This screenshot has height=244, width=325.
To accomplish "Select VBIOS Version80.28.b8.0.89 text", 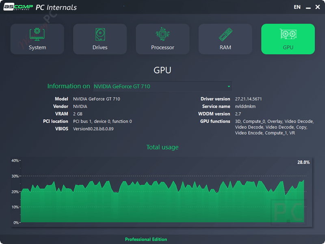I will (x=93, y=129).
